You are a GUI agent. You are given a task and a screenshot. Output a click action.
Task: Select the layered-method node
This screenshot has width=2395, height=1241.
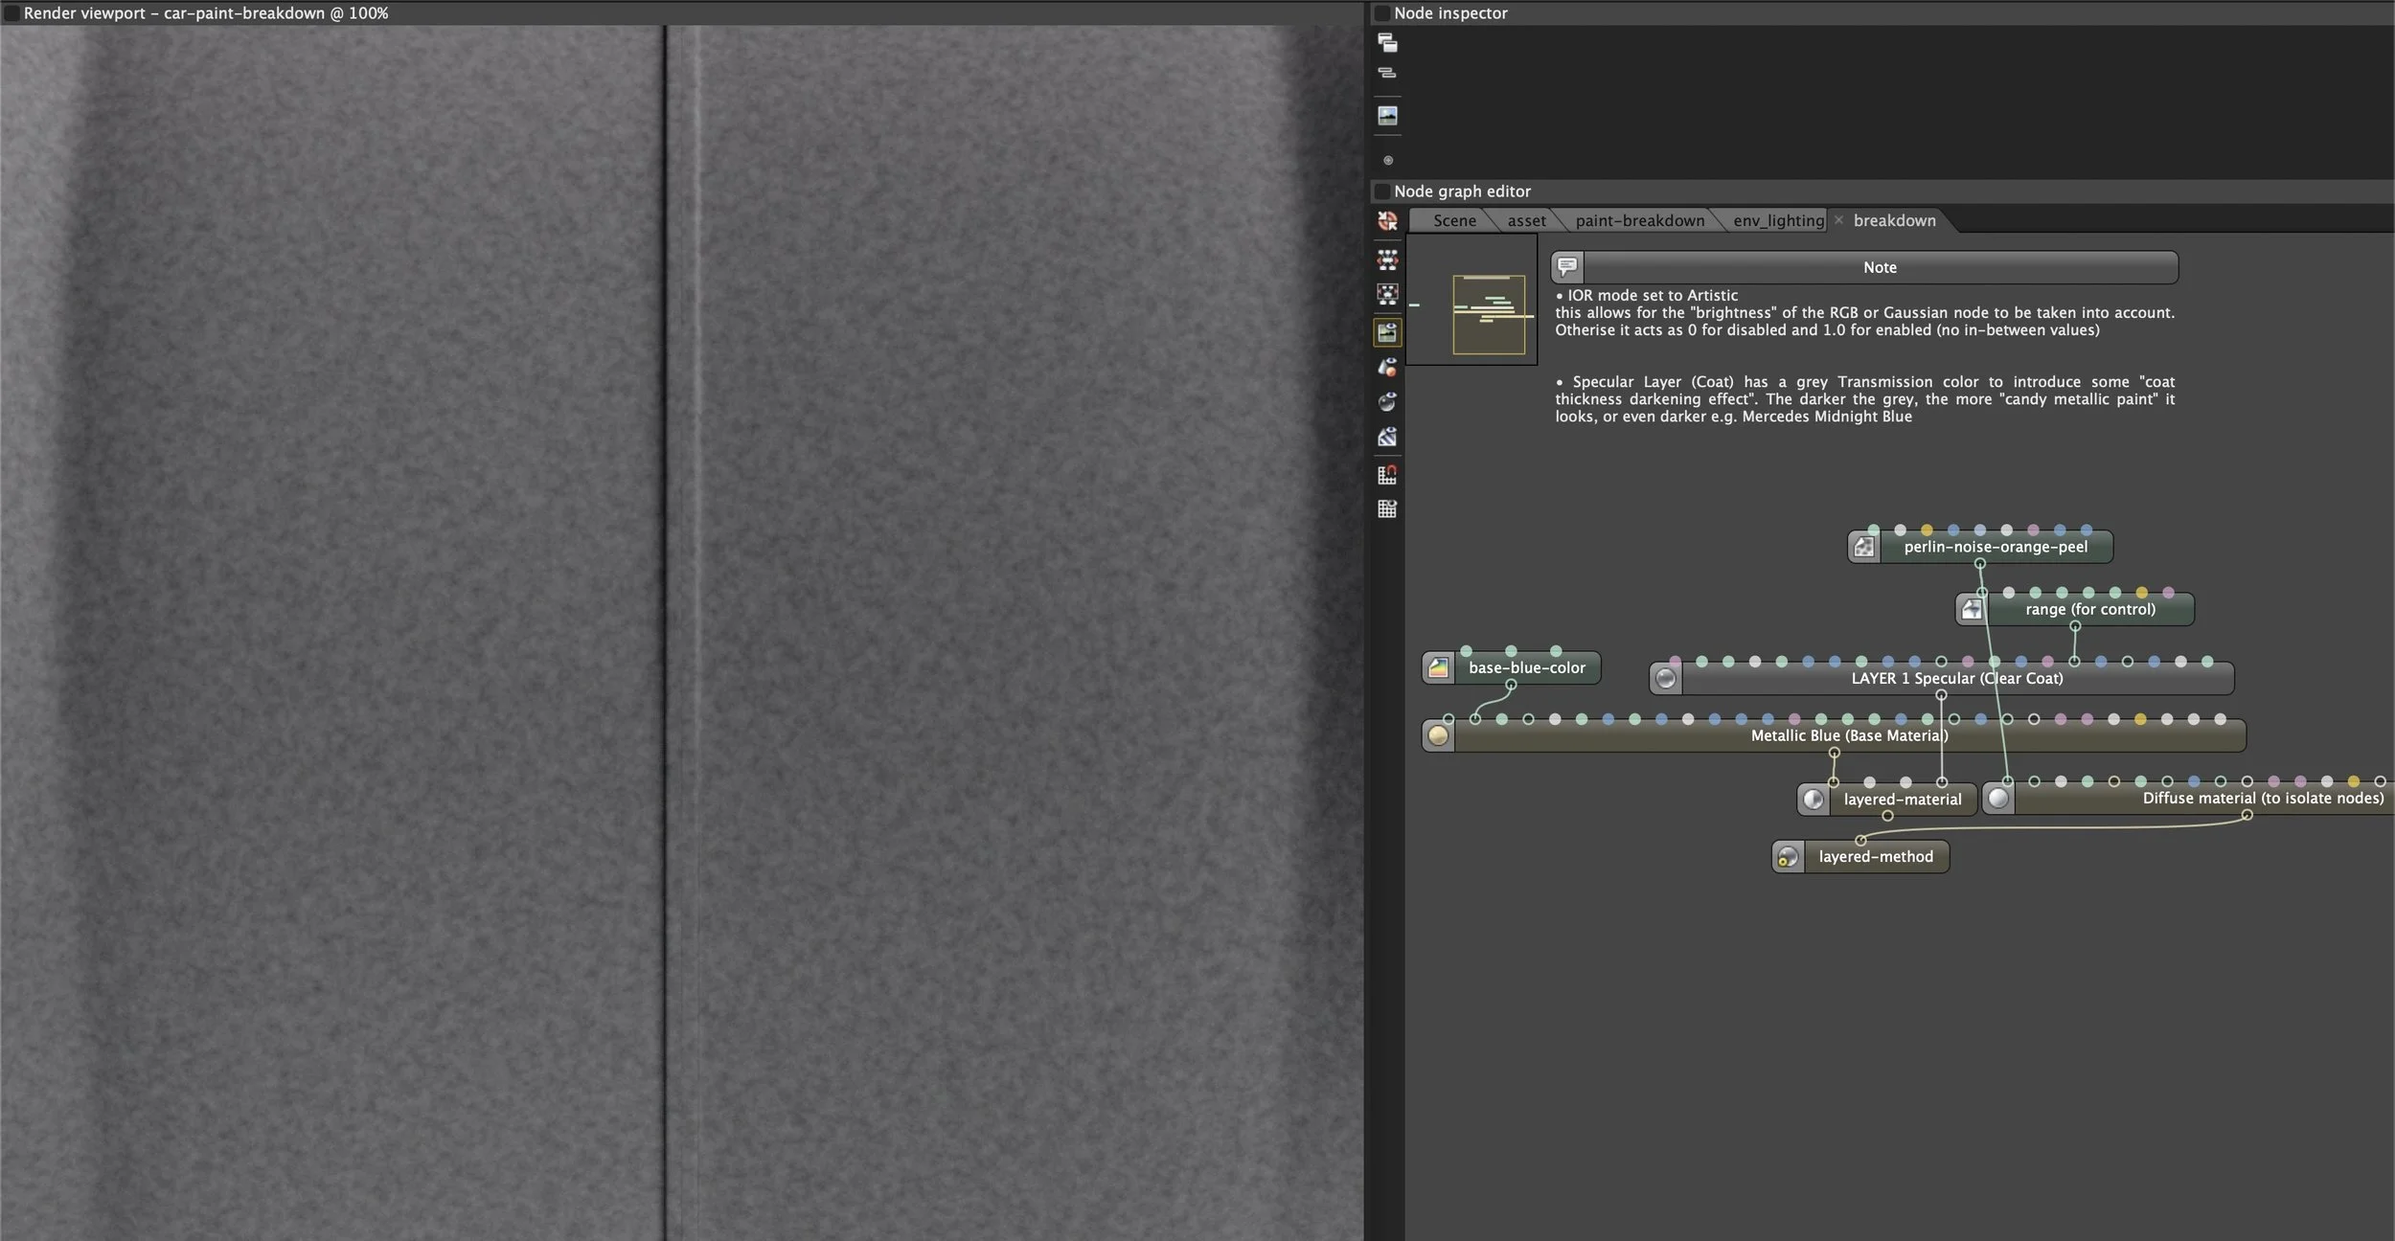[1875, 857]
